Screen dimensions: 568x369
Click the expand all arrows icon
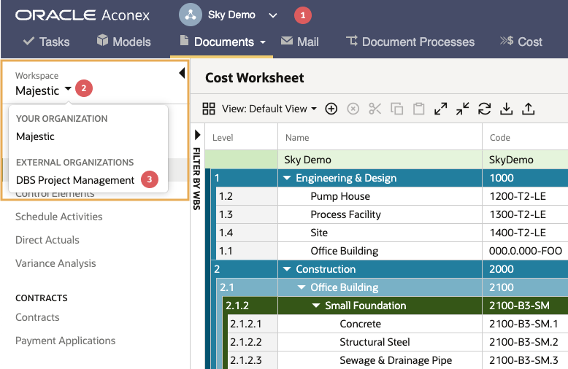440,109
